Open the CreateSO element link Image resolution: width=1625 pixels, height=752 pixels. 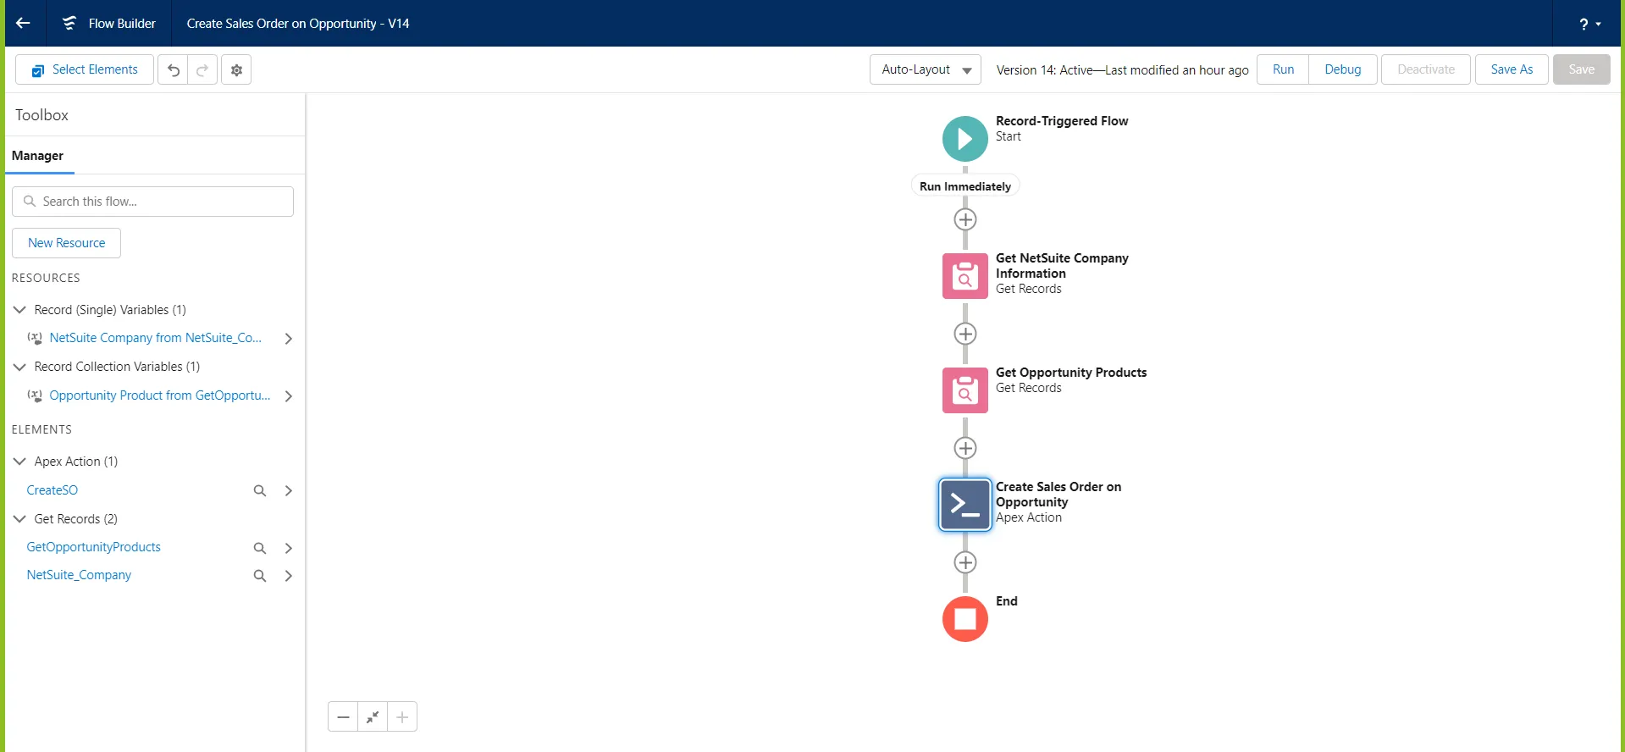coord(53,490)
